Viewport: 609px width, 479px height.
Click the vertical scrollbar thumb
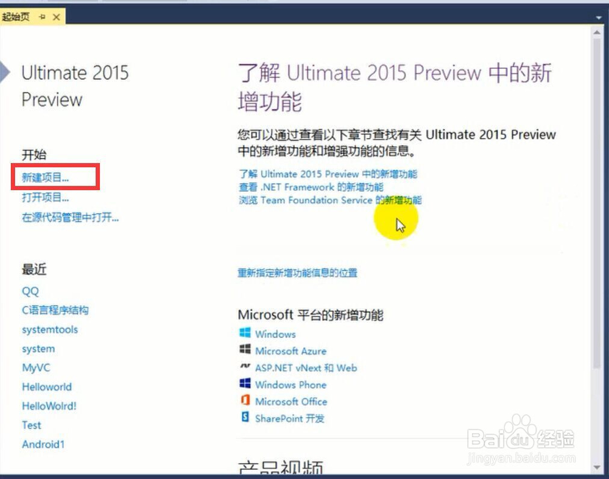tap(597, 203)
